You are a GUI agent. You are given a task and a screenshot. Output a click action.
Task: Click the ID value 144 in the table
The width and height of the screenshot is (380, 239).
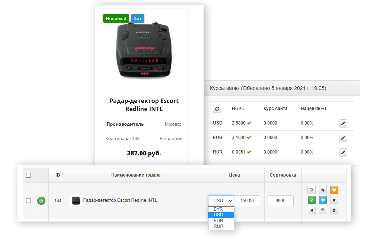tap(58, 200)
